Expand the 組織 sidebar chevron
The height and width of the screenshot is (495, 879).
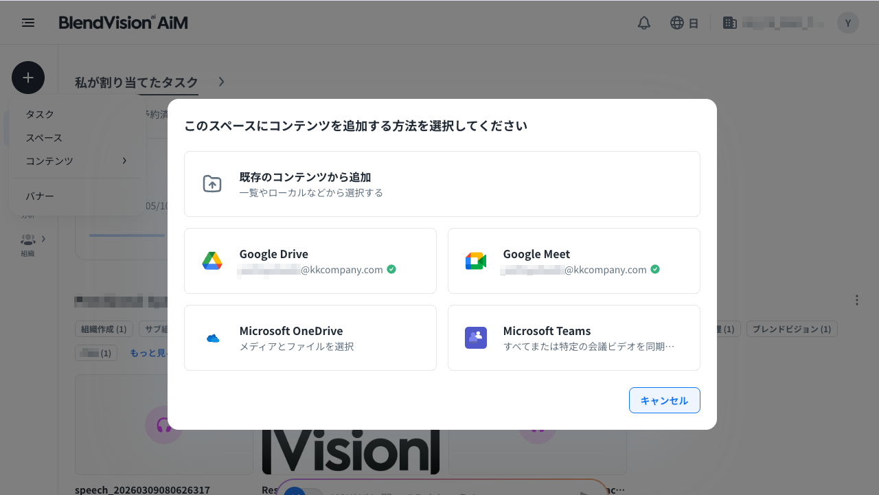(x=43, y=239)
